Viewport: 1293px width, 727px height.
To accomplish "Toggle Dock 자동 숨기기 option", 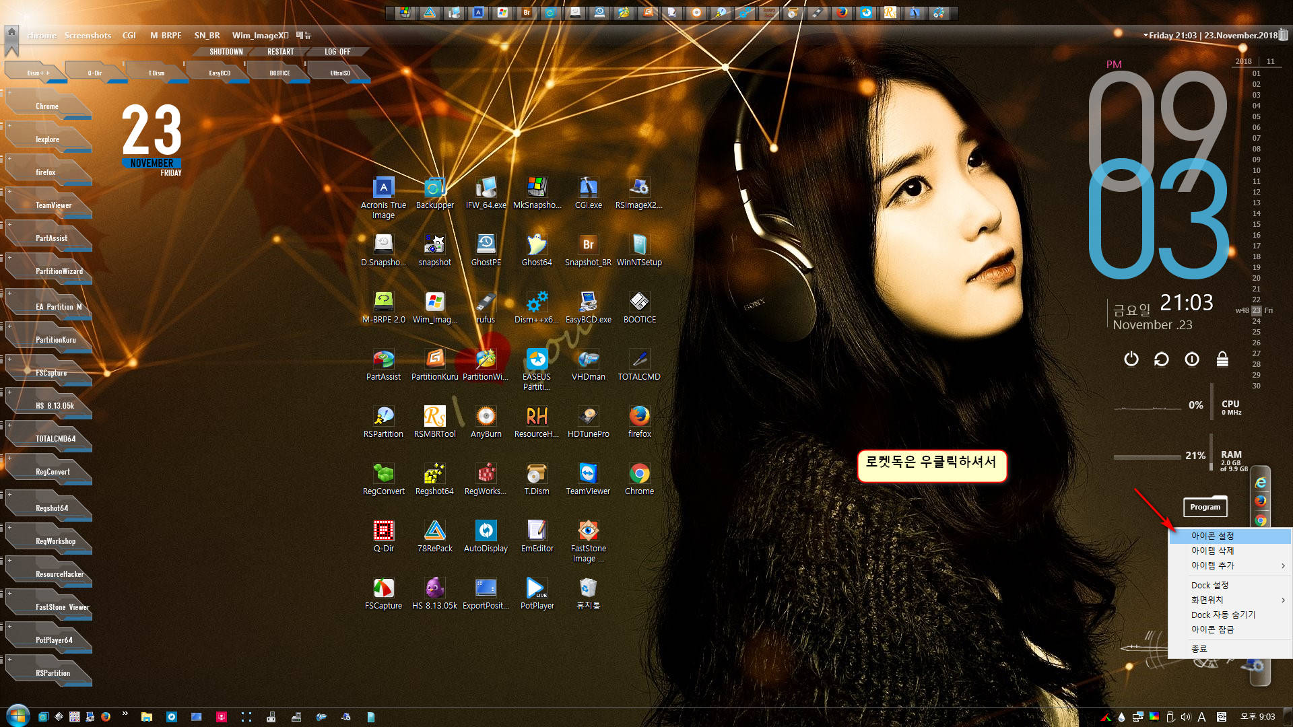I will 1230,615.
